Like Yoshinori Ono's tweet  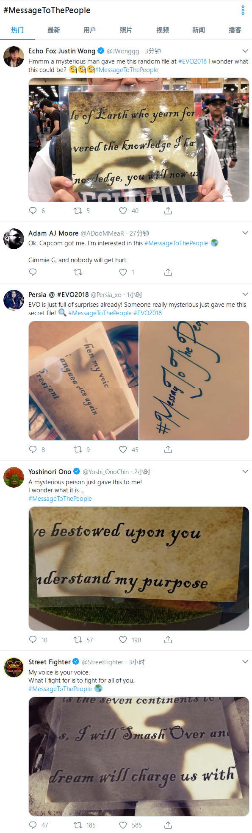(x=123, y=640)
